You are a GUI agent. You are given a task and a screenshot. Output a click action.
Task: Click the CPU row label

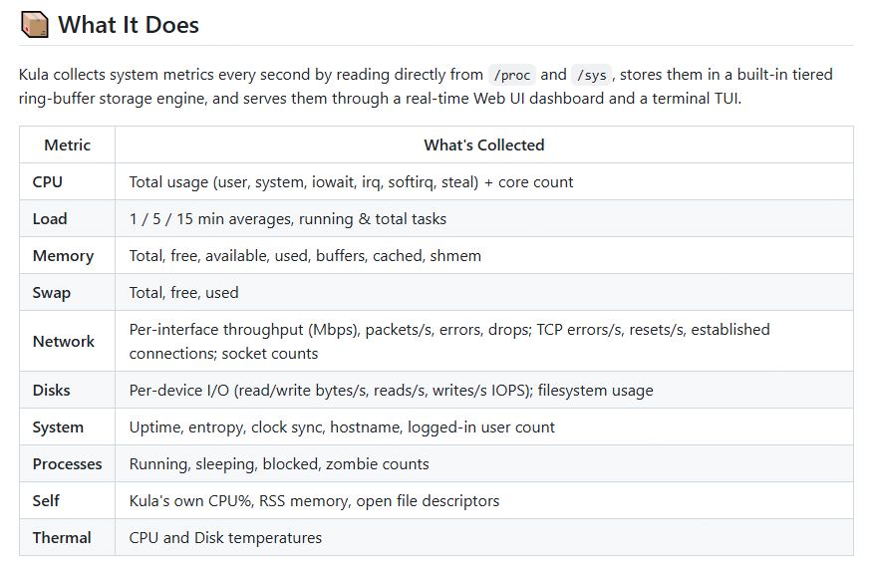click(x=48, y=182)
